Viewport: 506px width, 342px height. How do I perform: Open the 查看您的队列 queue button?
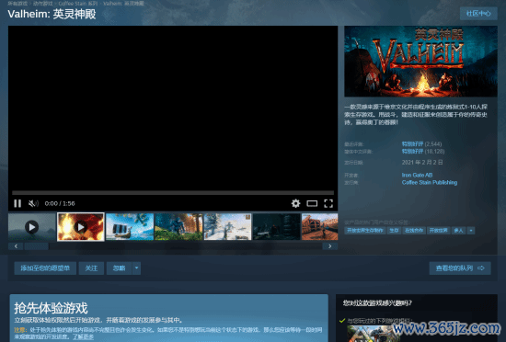click(x=460, y=268)
